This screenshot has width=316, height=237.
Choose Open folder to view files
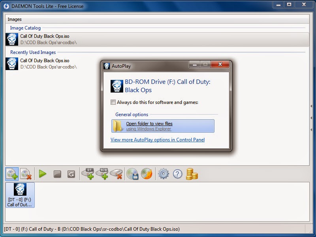point(163,126)
